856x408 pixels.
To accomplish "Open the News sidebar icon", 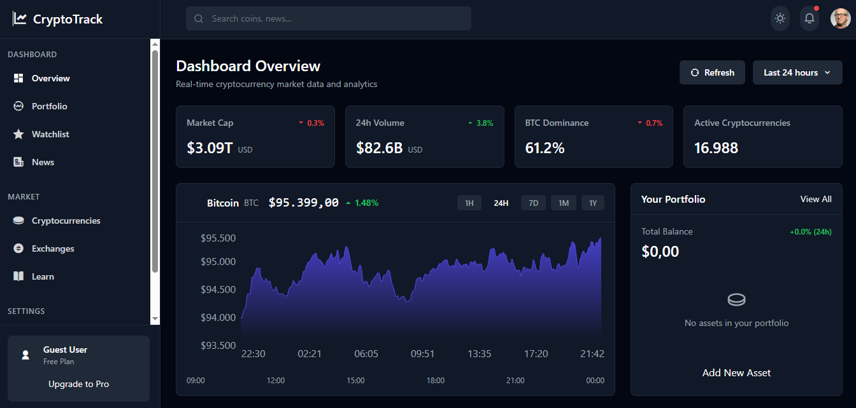I will point(18,162).
